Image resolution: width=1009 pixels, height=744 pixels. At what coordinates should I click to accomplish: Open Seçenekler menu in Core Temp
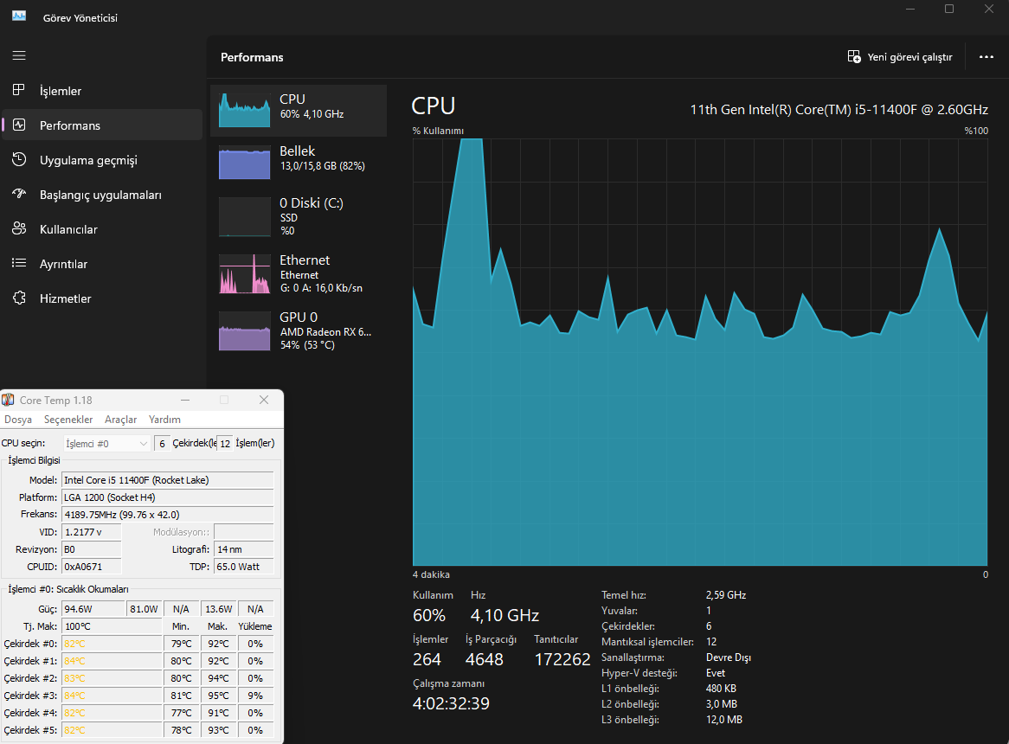[68, 420]
